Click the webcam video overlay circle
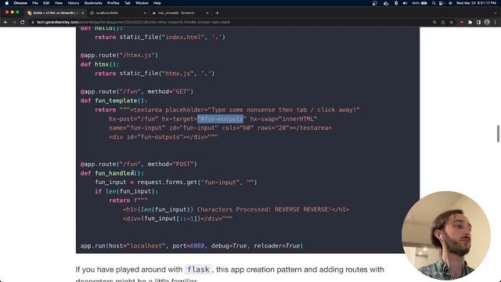 point(446,235)
